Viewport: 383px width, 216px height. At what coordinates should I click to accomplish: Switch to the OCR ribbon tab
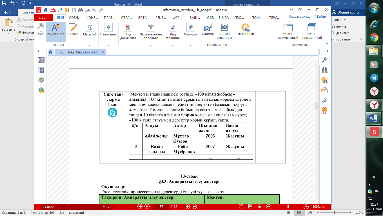tap(210, 17)
